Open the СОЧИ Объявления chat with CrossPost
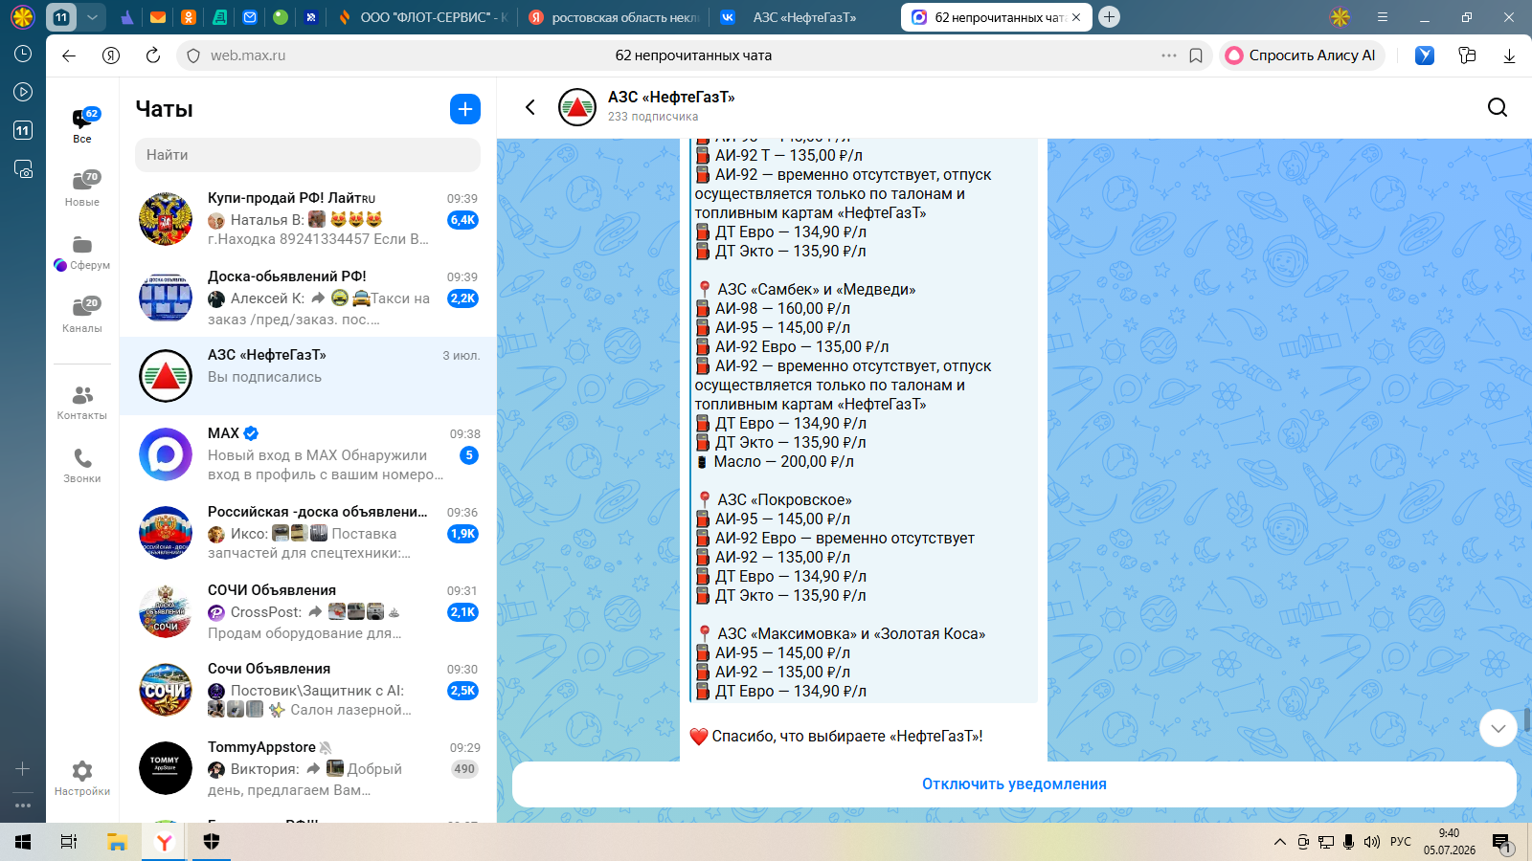 coord(308,611)
